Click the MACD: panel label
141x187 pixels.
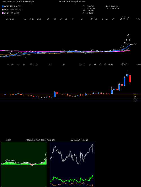[8, 140]
